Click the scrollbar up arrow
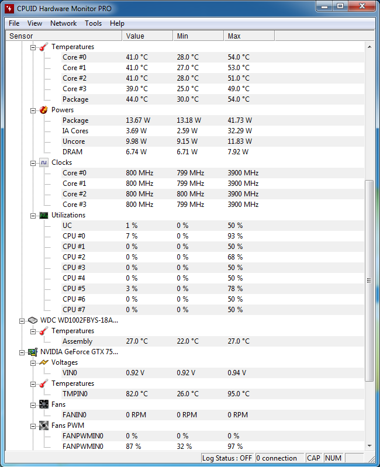Viewport: 380px width, 467px height. (x=369, y=47)
